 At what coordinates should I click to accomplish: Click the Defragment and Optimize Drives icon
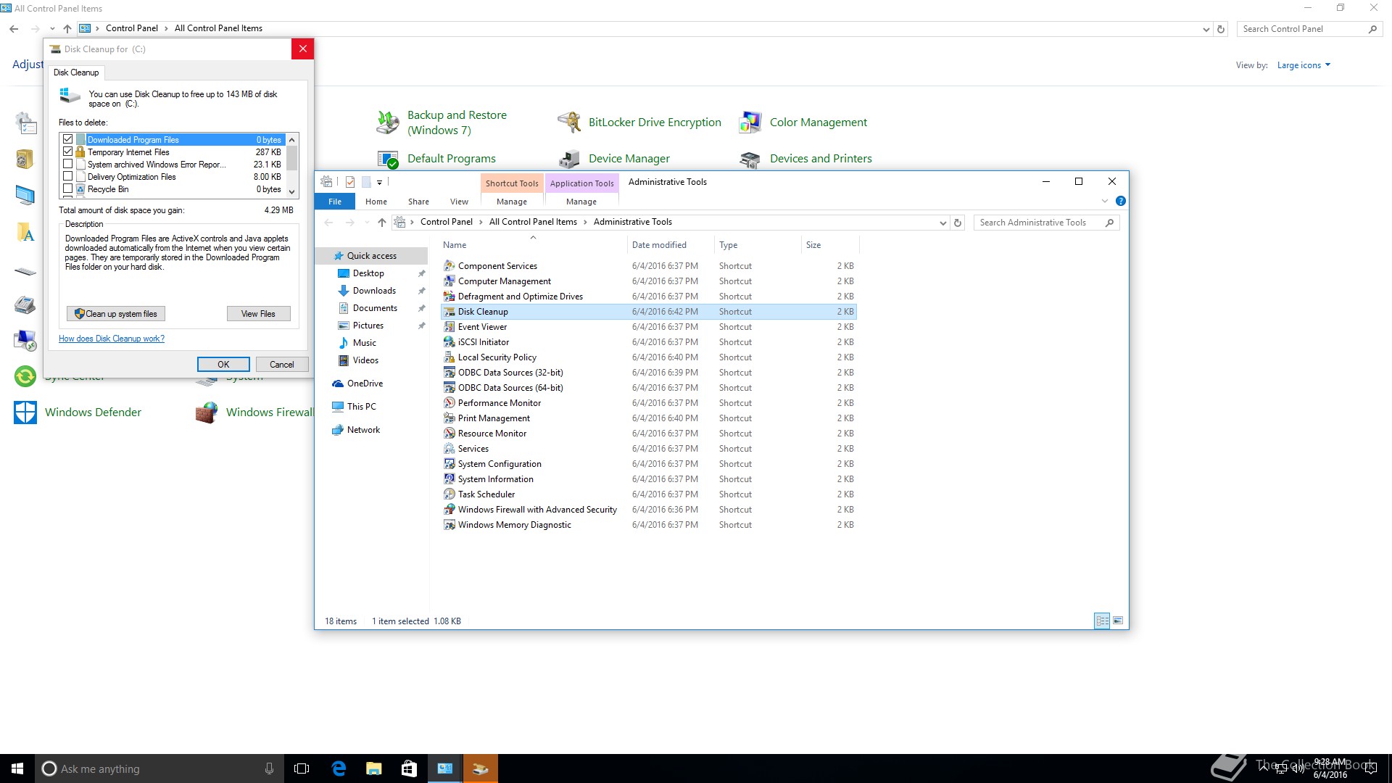(449, 297)
